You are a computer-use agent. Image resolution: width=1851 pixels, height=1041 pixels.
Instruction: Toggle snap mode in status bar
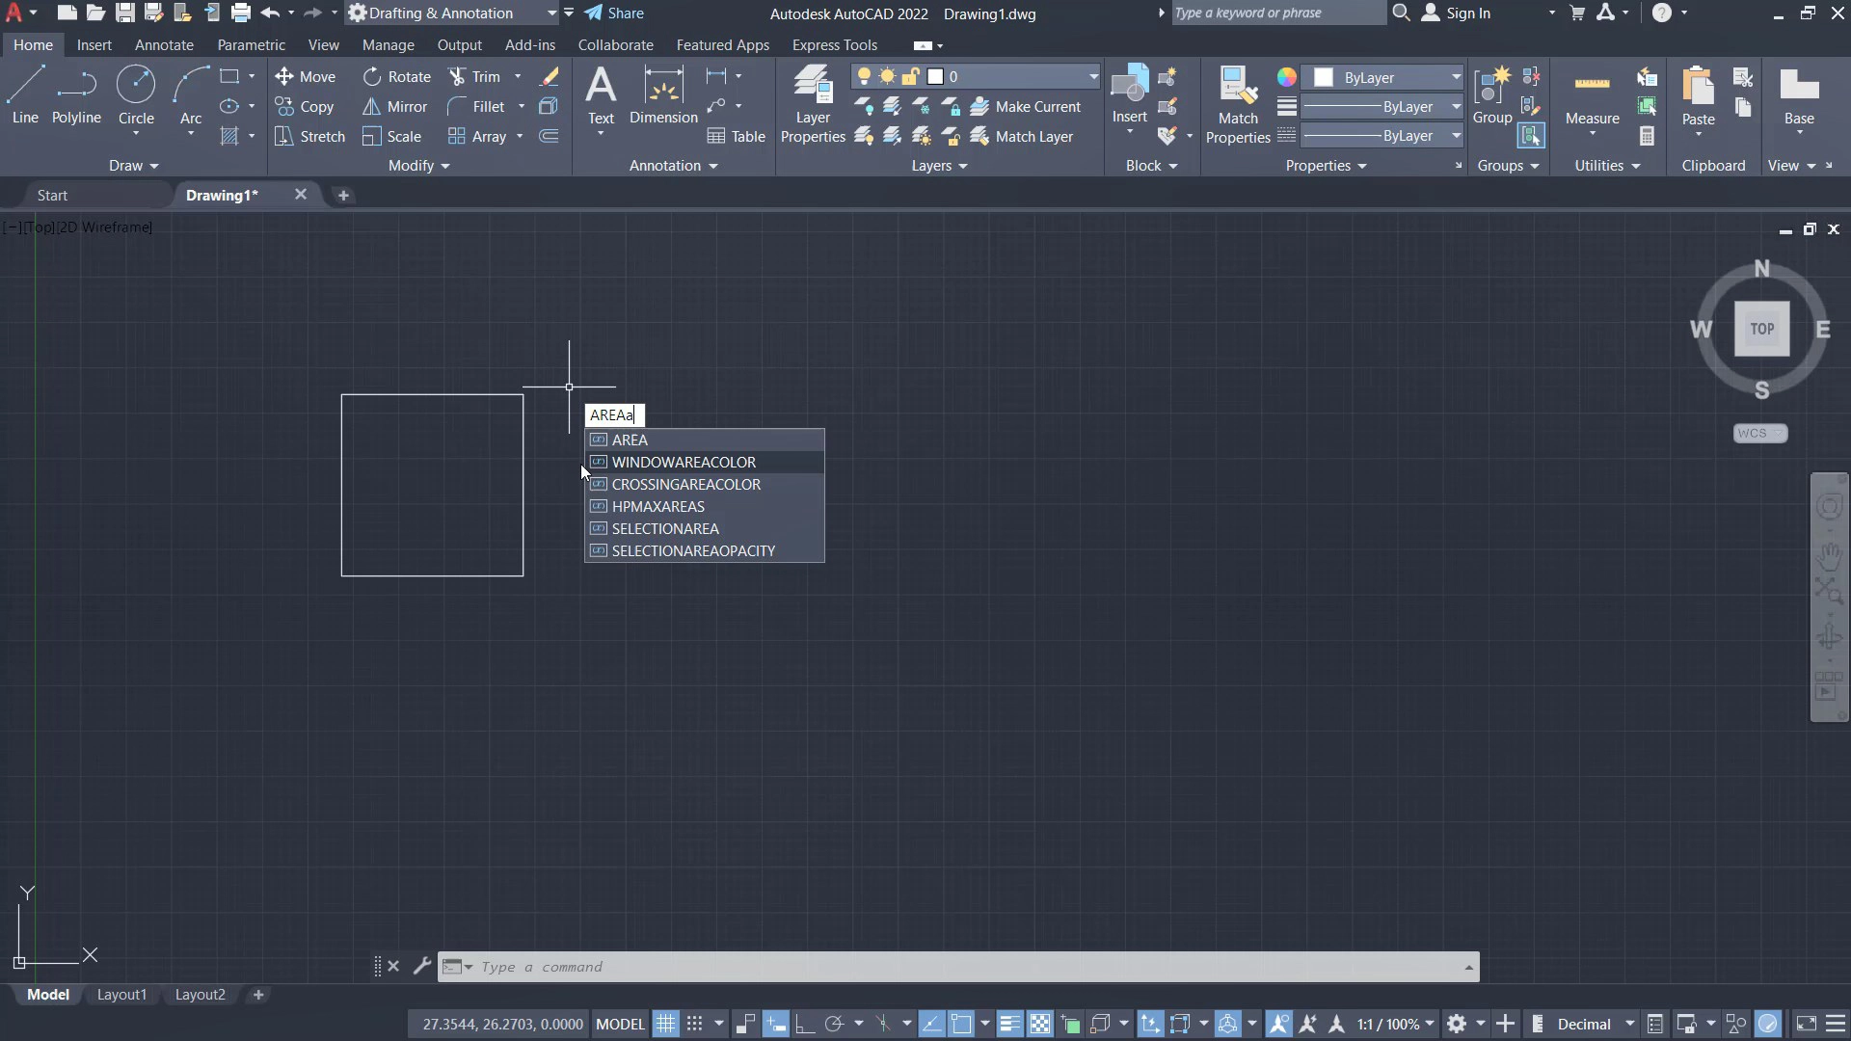(x=694, y=1024)
